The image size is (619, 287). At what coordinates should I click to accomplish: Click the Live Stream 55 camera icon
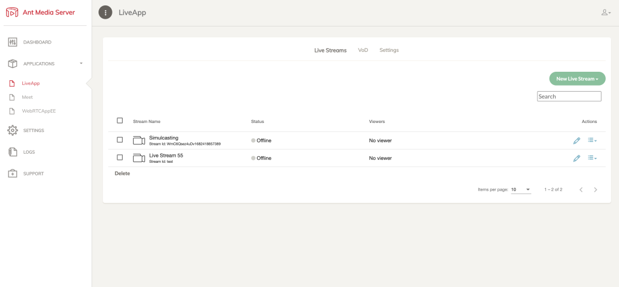click(x=139, y=158)
